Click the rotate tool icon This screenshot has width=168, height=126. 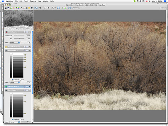click(x=44, y=8)
